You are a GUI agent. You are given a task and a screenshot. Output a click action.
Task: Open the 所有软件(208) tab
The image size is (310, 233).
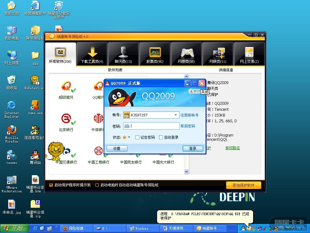[60, 54]
